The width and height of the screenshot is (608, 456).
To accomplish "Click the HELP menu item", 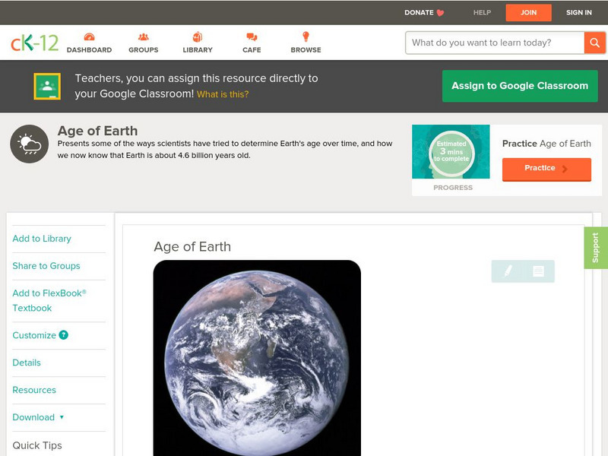I will pos(482,13).
